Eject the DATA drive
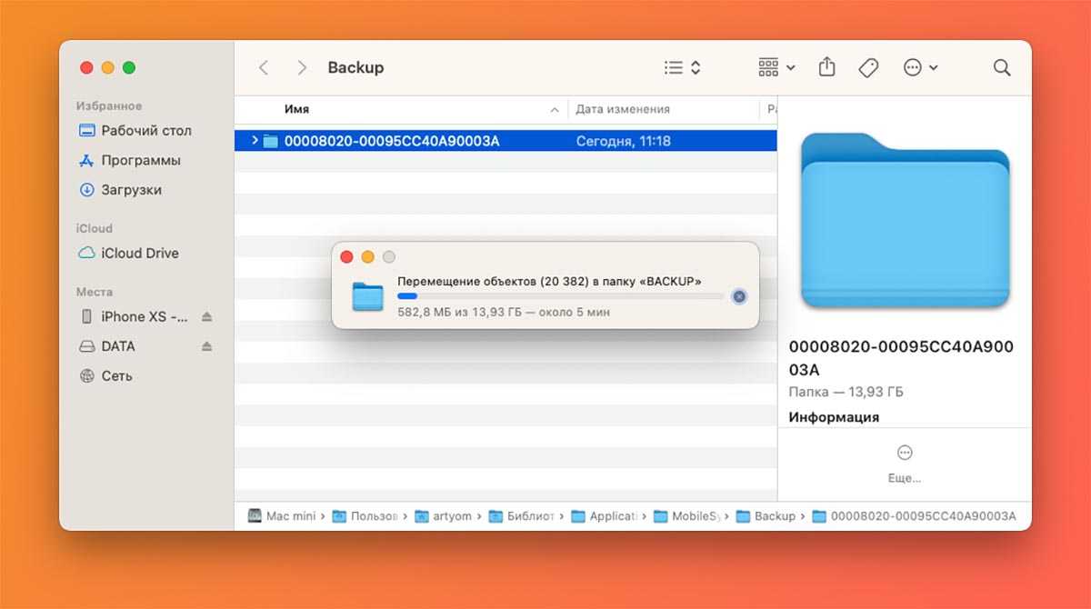The height and width of the screenshot is (609, 1091). pos(206,346)
